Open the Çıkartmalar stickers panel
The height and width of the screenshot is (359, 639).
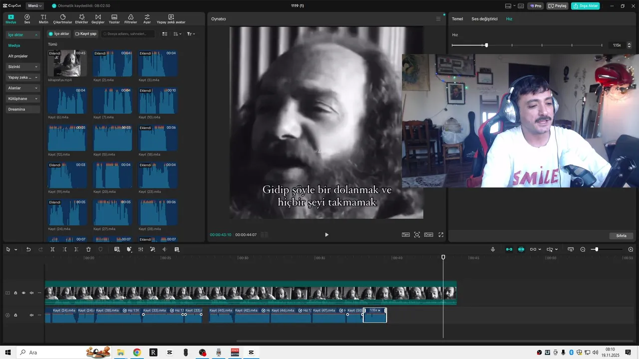coord(62,19)
